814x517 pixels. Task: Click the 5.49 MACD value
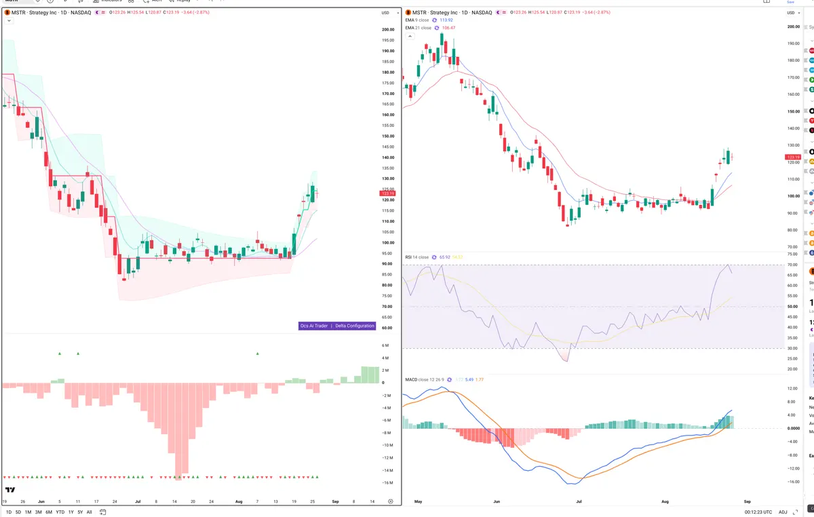coord(469,379)
